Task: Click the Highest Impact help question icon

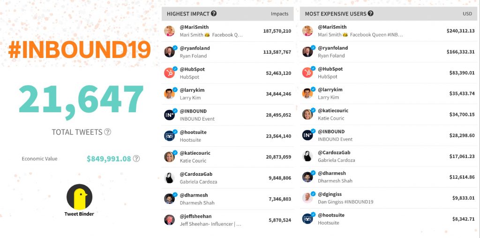Action: click(x=214, y=14)
